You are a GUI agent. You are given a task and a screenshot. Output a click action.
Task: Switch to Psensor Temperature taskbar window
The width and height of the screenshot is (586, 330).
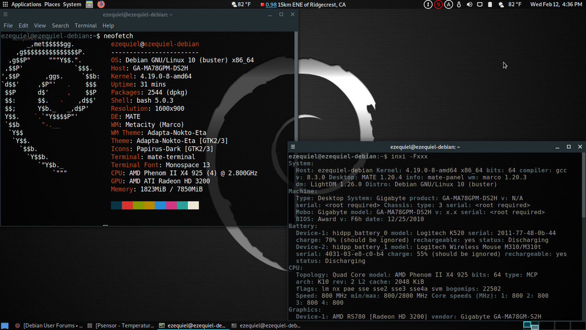pos(121,325)
